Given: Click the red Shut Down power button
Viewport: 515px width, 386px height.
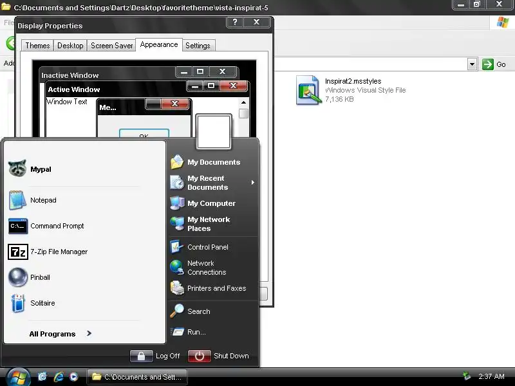Looking at the screenshot, I should (200, 356).
